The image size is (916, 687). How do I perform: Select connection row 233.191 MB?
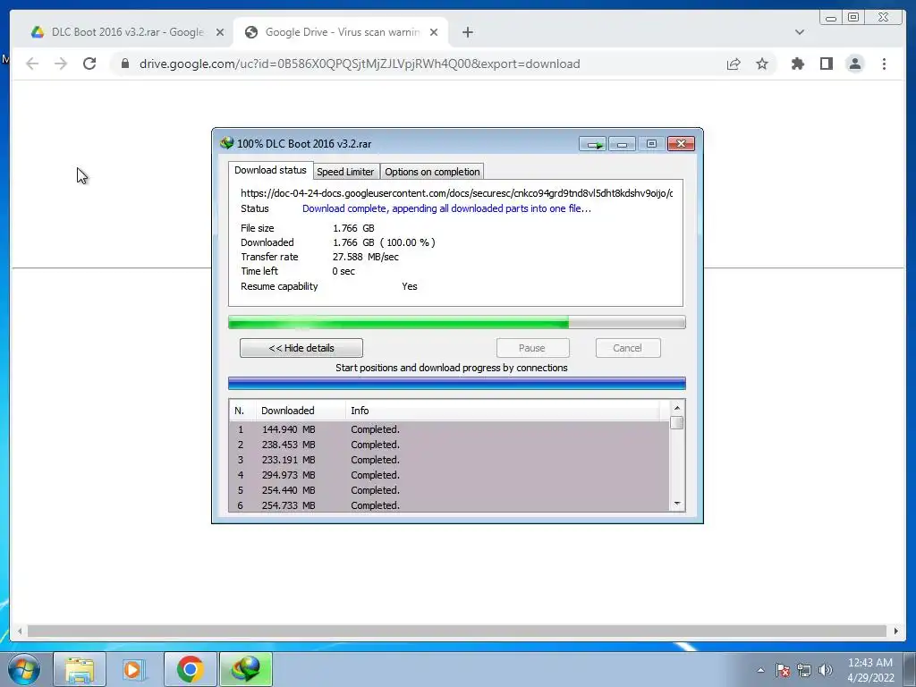tap(449, 460)
